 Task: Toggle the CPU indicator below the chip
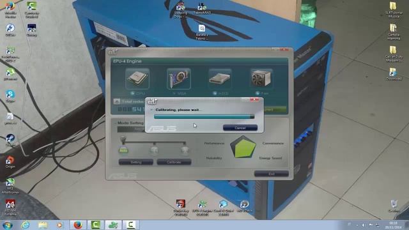(132, 93)
